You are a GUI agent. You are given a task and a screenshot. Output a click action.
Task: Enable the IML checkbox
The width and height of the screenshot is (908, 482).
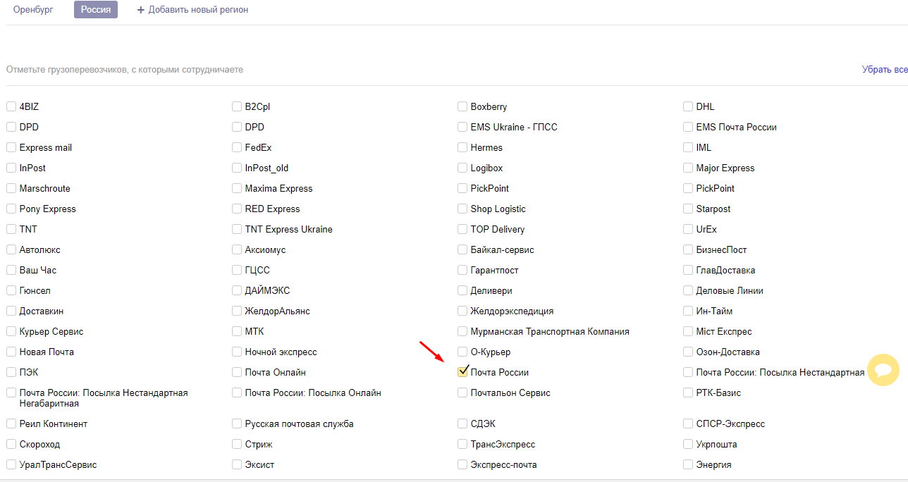(688, 147)
